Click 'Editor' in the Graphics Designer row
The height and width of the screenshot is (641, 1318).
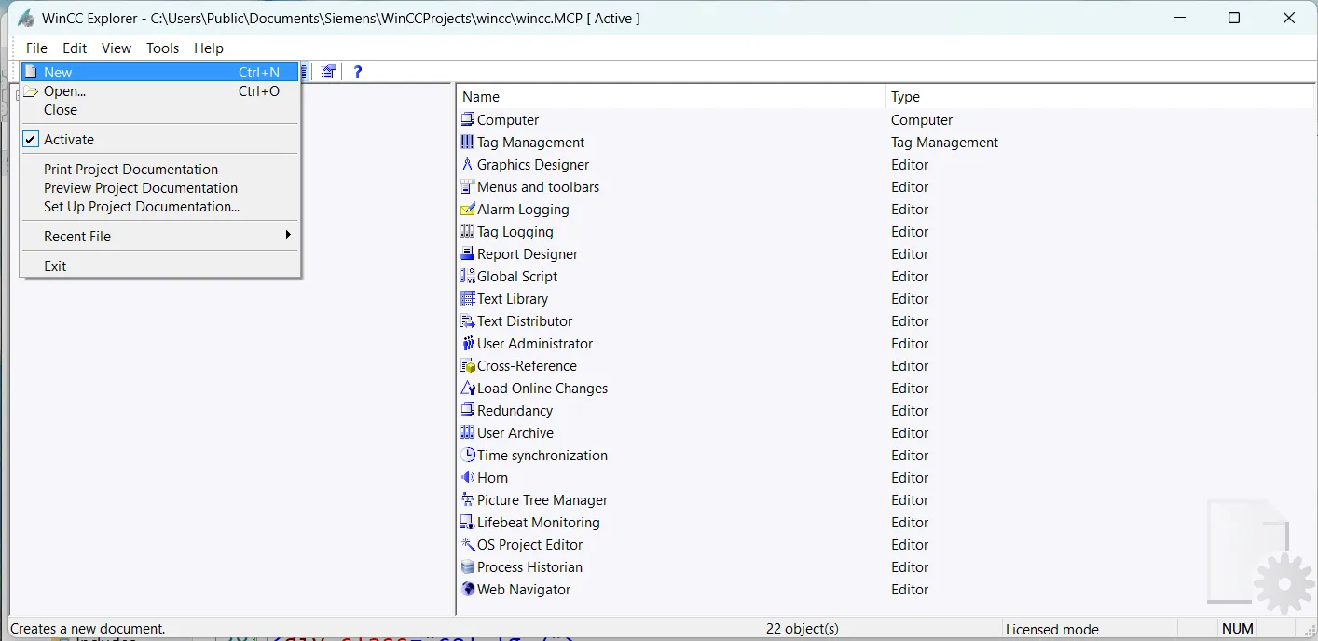(x=910, y=164)
